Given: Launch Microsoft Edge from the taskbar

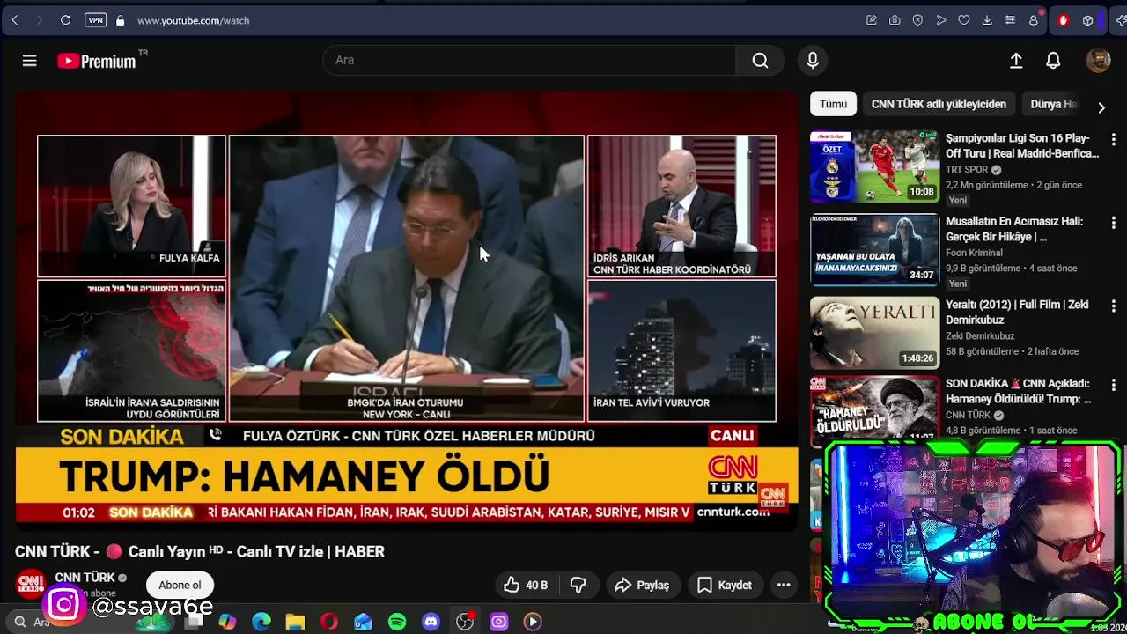Looking at the screenshot, I should pyautogui.click(x=261, y=622).
